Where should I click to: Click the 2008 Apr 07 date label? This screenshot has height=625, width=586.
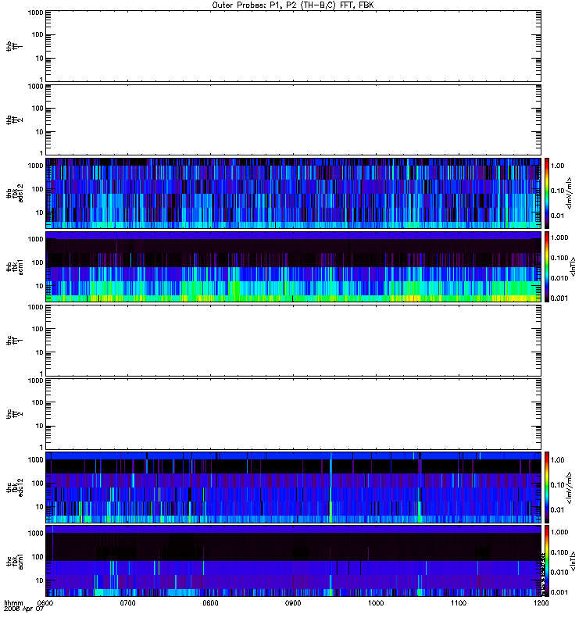(23, 609)
